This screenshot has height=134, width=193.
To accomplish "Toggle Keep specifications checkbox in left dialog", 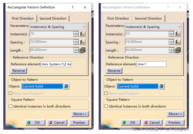I will pos(11,93).
